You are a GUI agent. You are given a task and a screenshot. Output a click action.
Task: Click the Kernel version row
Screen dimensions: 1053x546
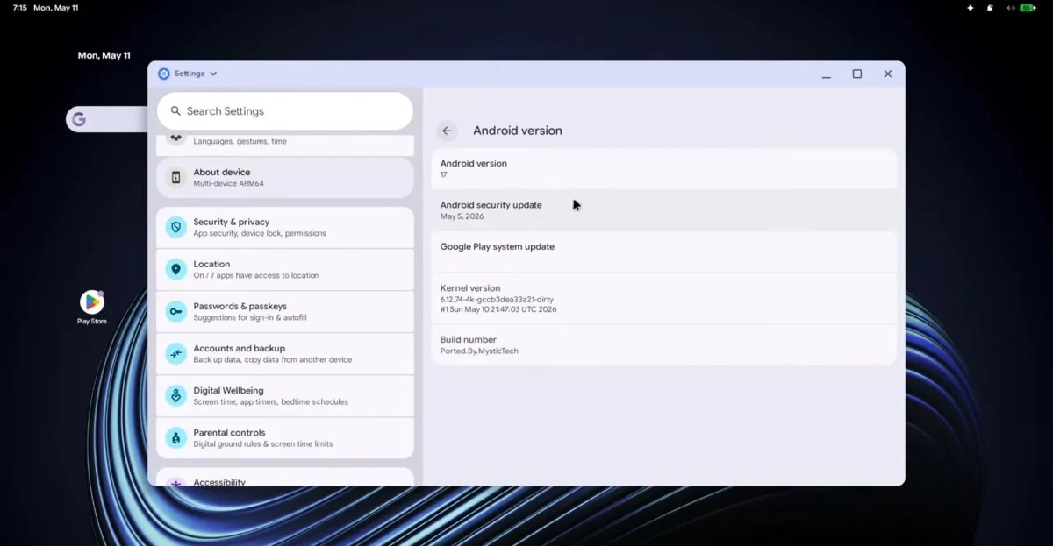pyautogui.click(x=664, y=298)
